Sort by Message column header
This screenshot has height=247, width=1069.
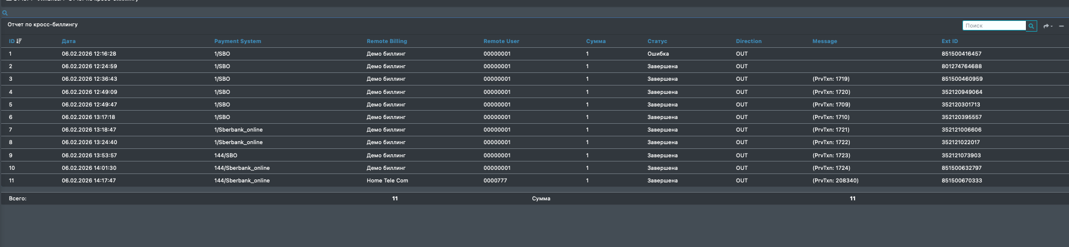(x=824, y=41)
